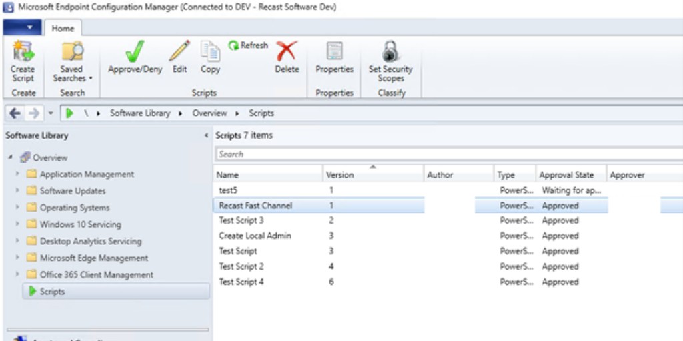Click the Copy script icon
683x341 pixels.
[210, 51]
